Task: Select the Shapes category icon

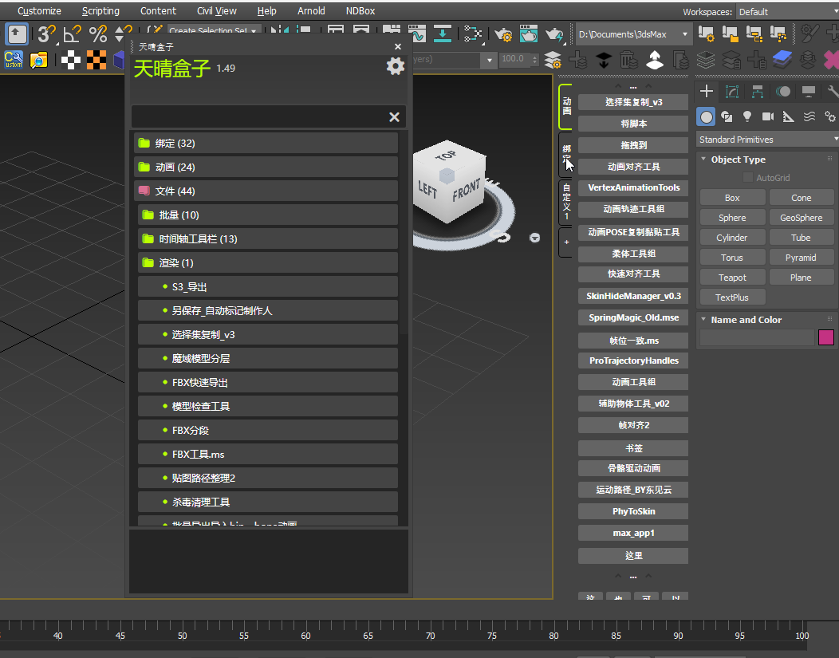Action: 727,116
